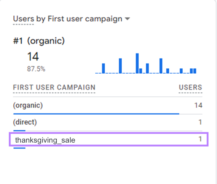Click the last bar of the sparkline chart
Image resolution: width=217 pixels, height=184 pixels.
tap(195, 71)
